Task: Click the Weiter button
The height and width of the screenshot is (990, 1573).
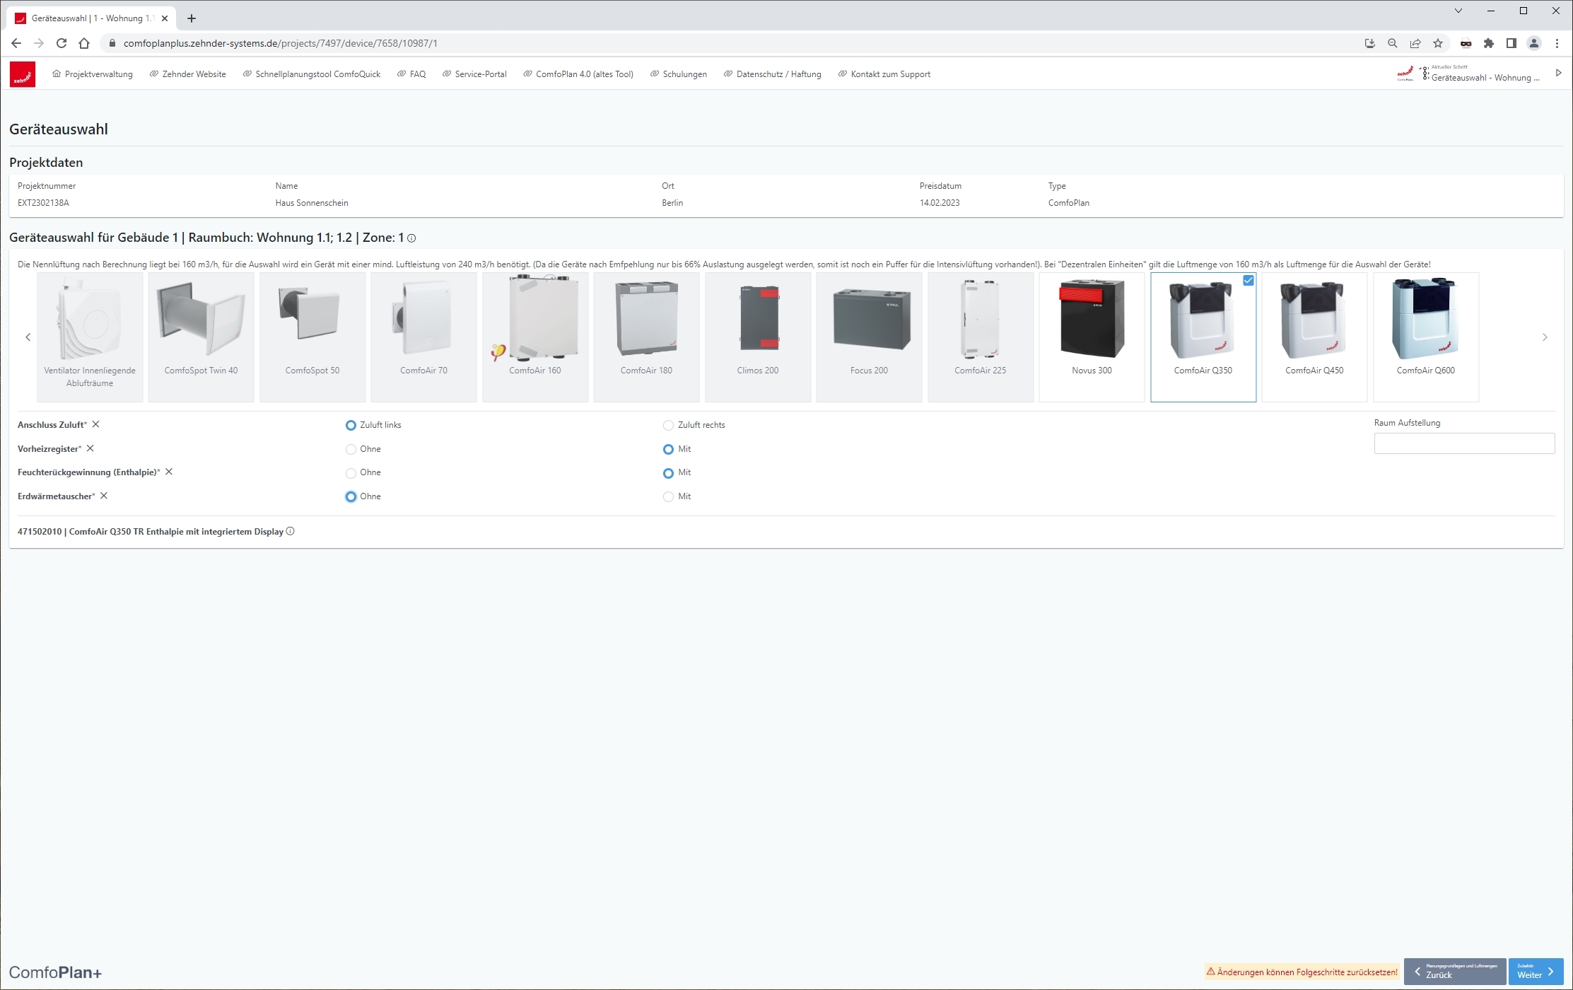Action: click(1535, 972)
